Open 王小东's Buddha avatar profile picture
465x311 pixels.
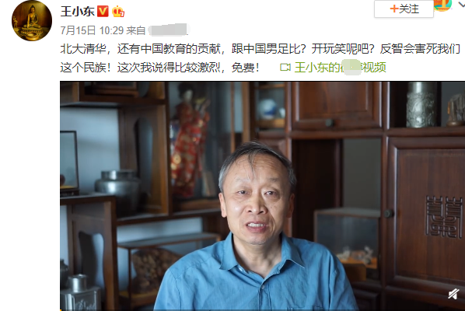click(x=32, y=21)
